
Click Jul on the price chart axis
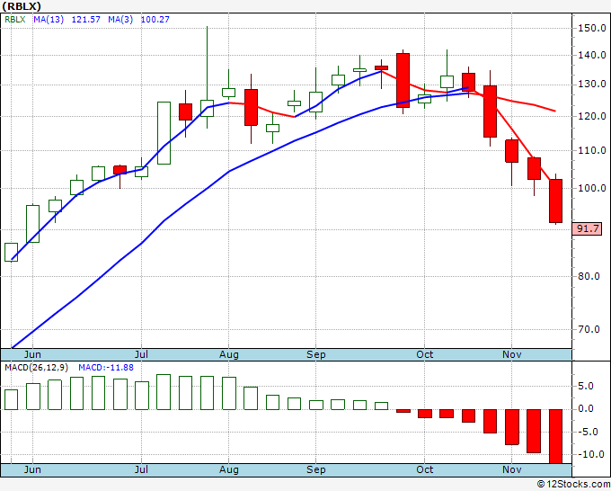[x=141, y=354]
